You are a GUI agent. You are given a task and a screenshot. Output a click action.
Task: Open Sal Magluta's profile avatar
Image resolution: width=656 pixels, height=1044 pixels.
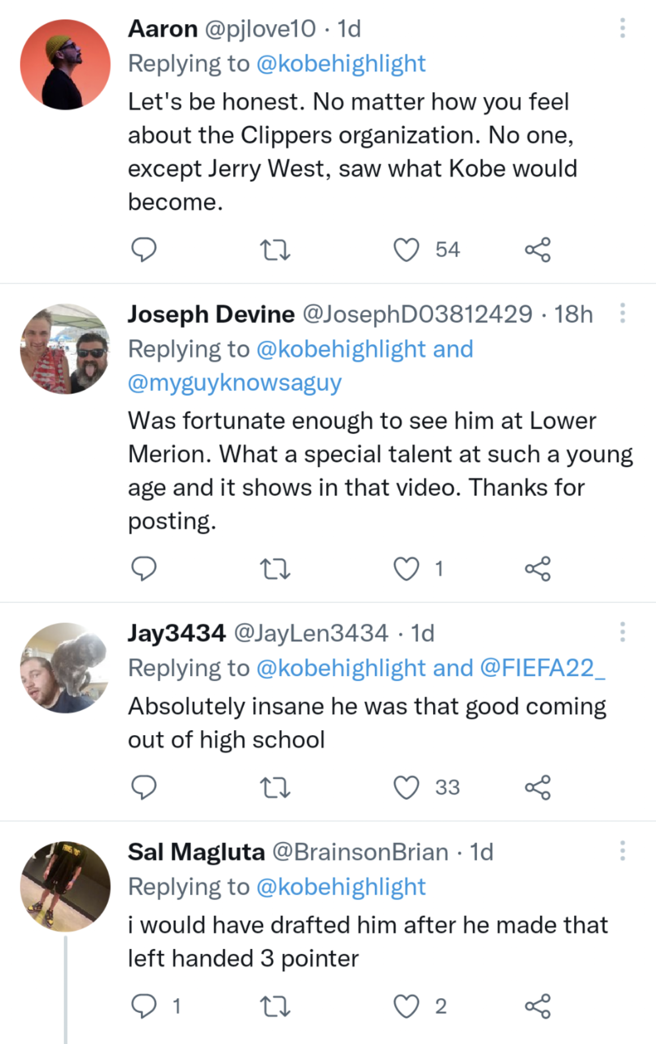coord(65,886)
